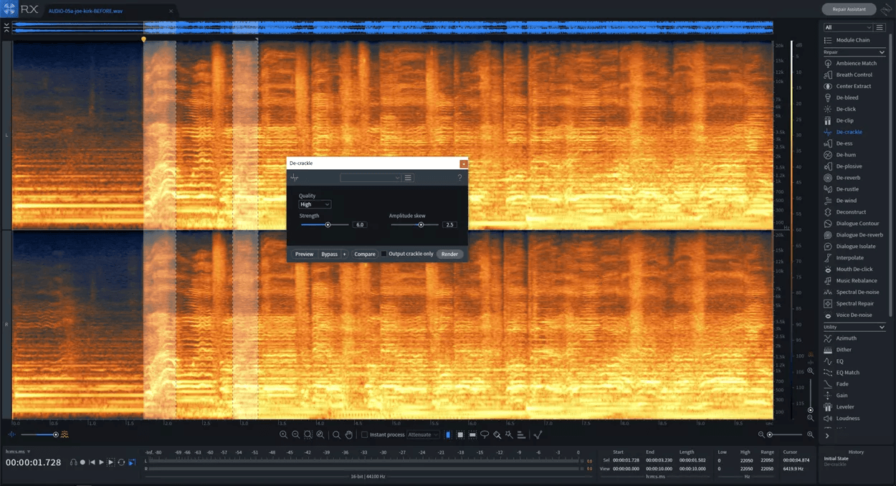Image resolution: width=896 pixels, height=486 pixels.
Task: Select the grab hand tool
Action: pos(349,434)
